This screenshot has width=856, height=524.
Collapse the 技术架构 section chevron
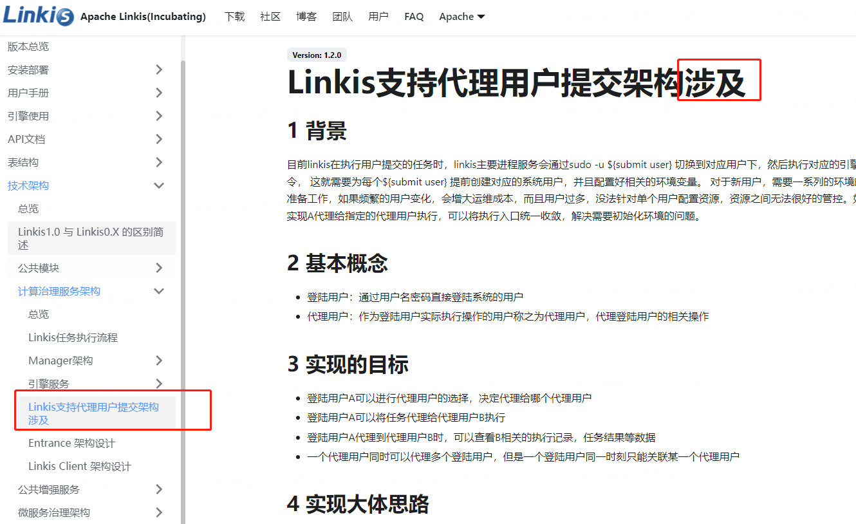coord(159,185)
